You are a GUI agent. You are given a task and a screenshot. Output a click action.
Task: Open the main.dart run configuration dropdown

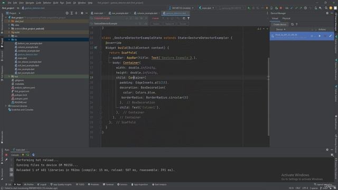[206, 8]
